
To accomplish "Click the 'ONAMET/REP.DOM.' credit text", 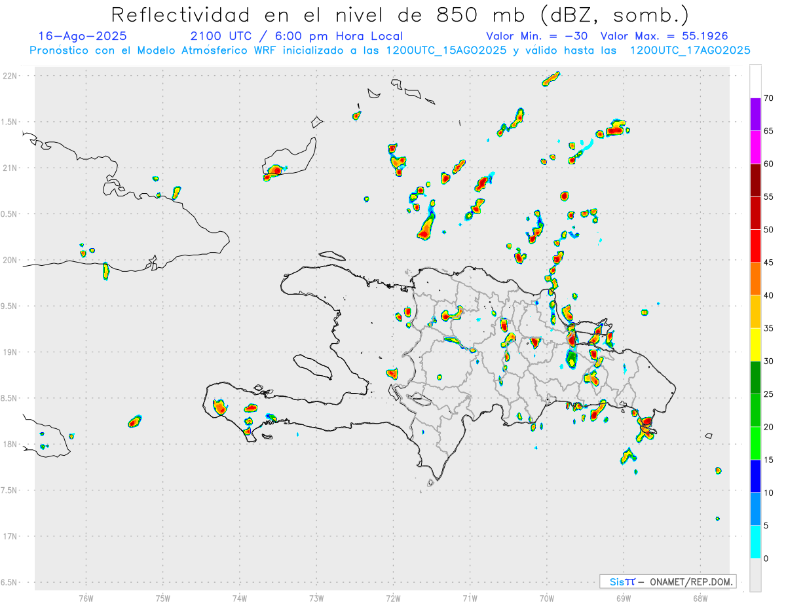I will 690,581.
